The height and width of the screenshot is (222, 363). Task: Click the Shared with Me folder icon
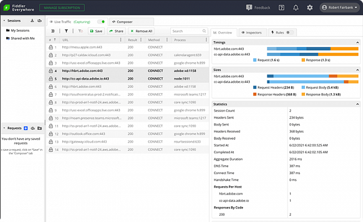point(8,38)
